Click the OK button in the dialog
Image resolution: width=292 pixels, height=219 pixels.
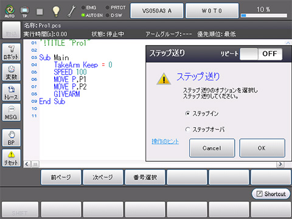[262, 148]
